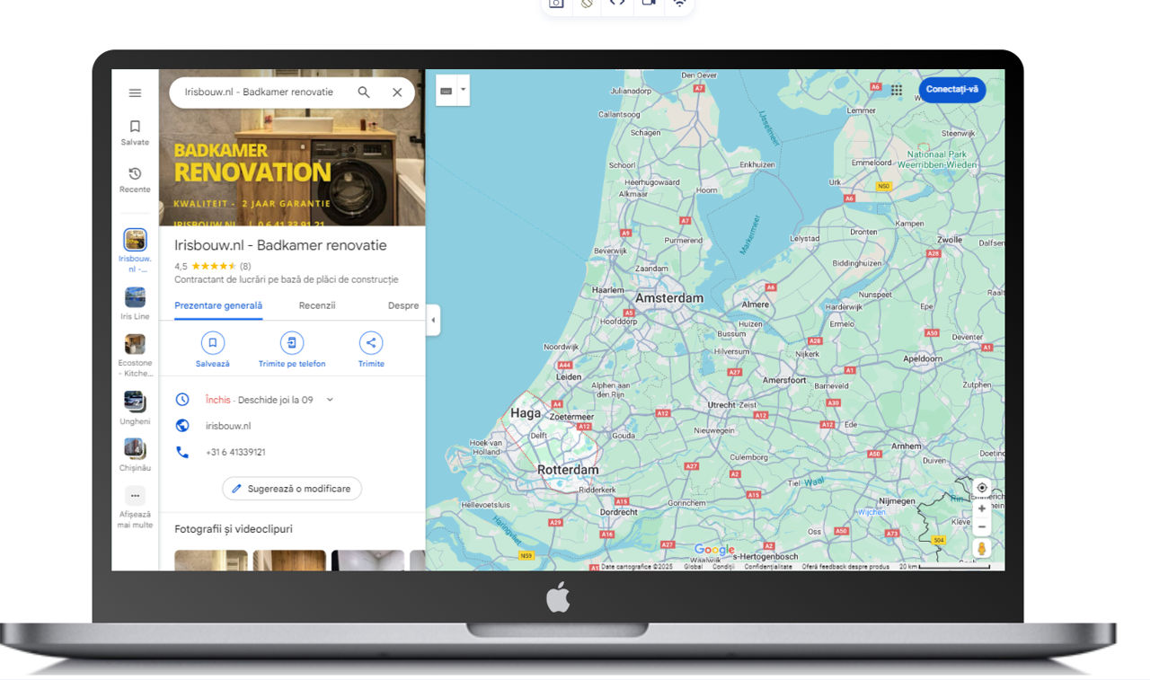Open the Google apps grid
The height and width of the screenshot is (680, 1150).
[x=896, y=90]
